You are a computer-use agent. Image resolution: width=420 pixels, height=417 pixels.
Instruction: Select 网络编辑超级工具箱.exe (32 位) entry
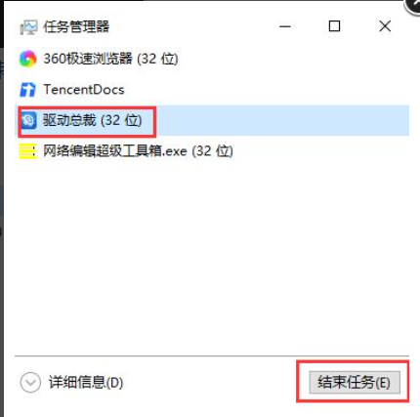pyautogui.click(x=212, y=151)
